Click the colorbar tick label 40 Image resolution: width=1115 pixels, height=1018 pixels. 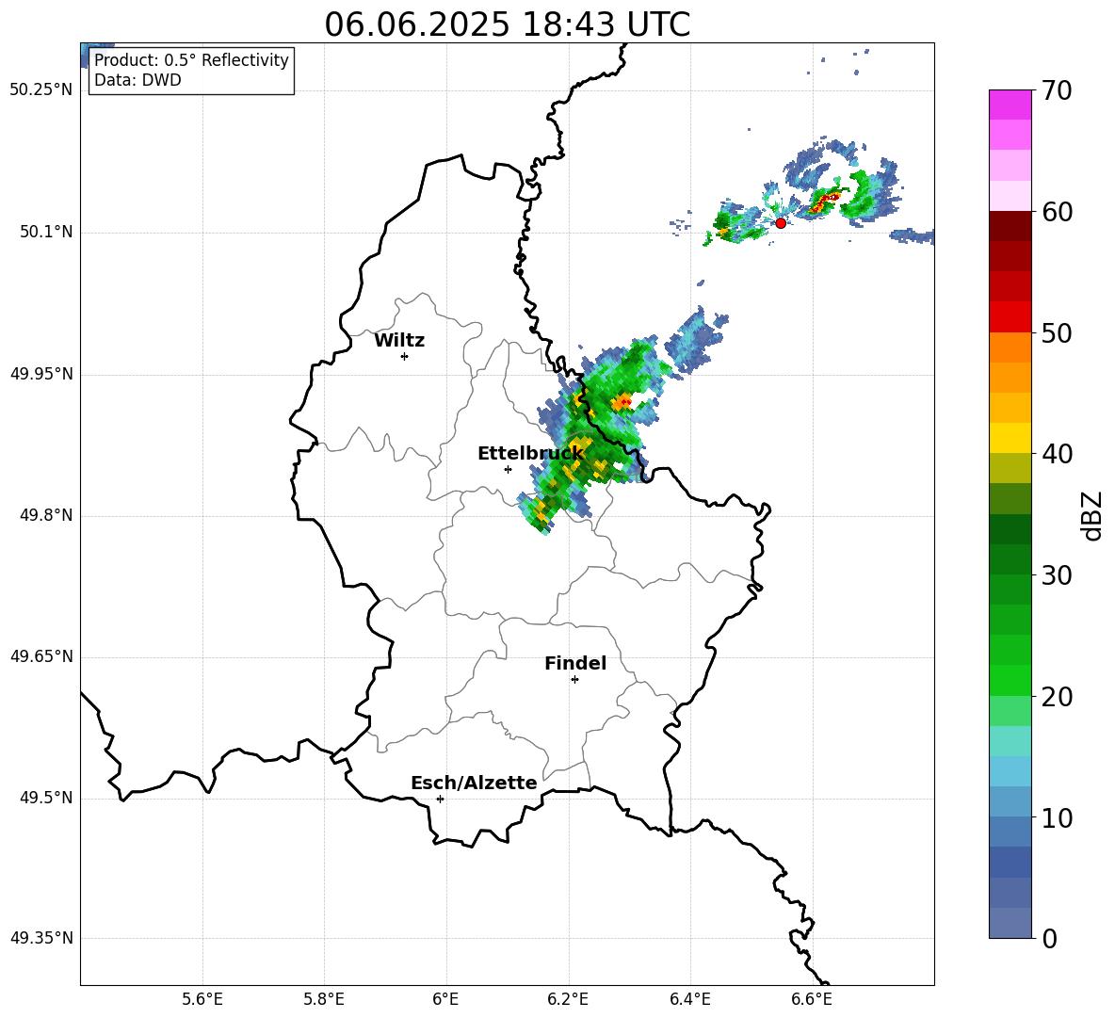pyautogui.click(x=1058, y=454)
